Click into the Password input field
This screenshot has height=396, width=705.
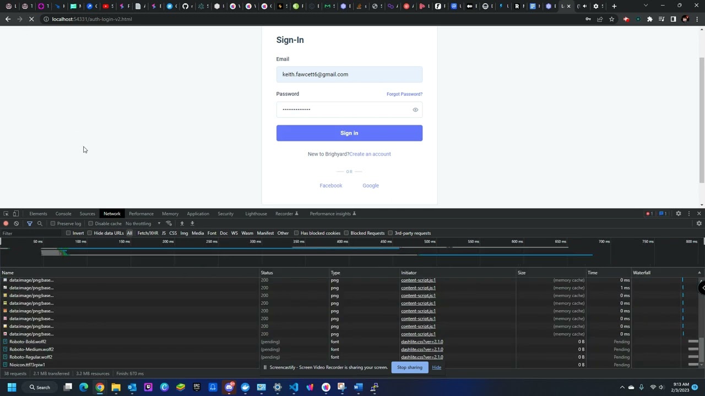point(349,109)
